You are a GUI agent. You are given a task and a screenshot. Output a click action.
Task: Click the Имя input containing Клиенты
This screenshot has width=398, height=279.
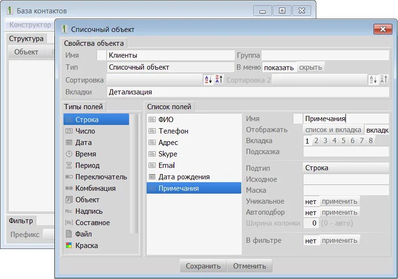pos(170,55)
